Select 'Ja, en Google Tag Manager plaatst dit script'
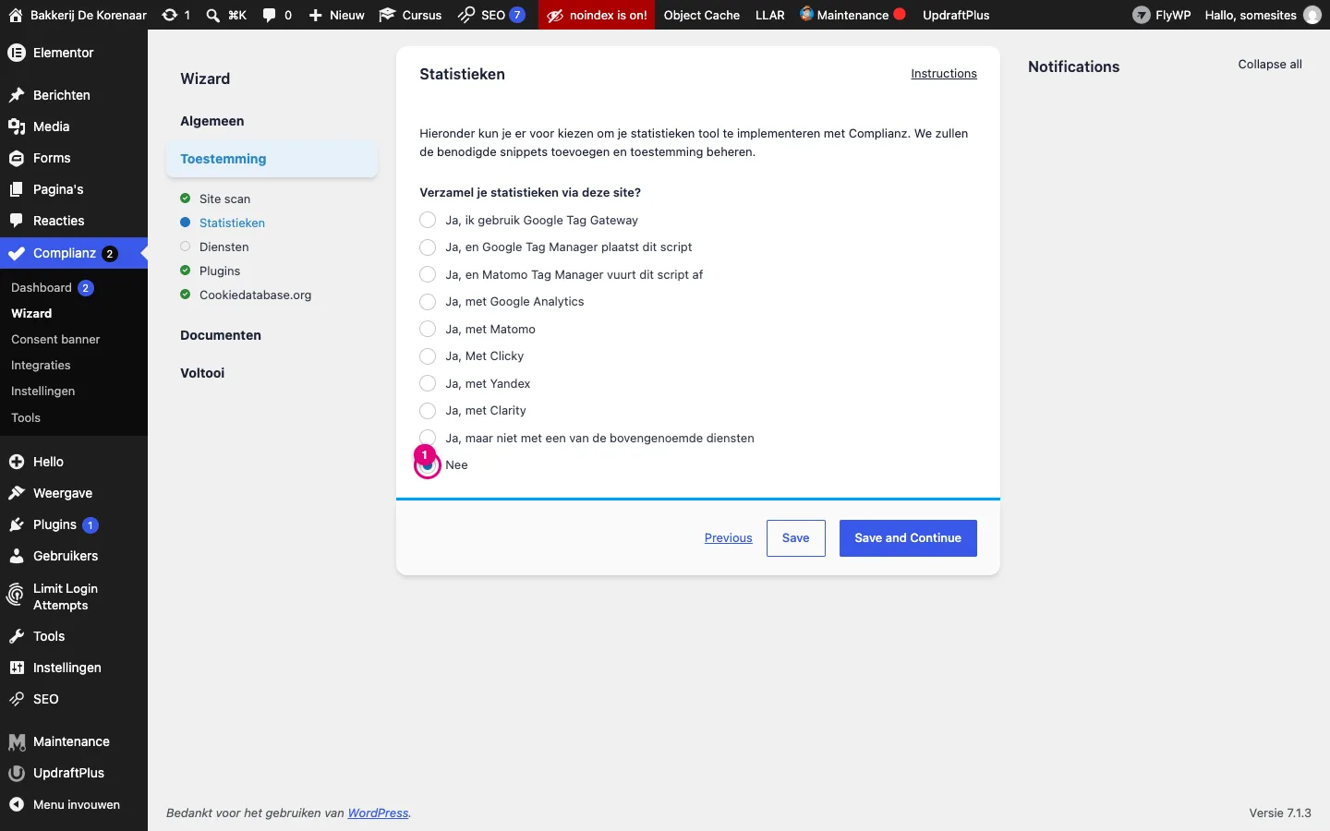The height and width of the screenshot is (831, 1330). coord(428,247)
